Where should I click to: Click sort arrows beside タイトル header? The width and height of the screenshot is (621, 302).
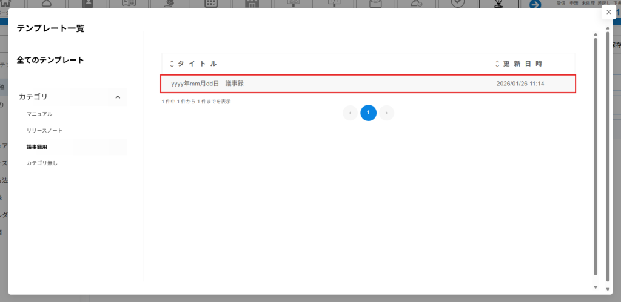(172, 64)
